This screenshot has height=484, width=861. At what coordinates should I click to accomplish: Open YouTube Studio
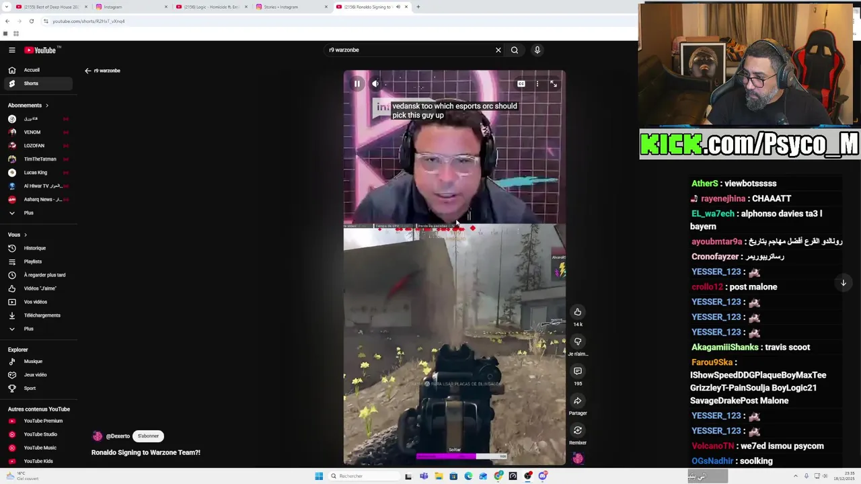tap(38, 434)
